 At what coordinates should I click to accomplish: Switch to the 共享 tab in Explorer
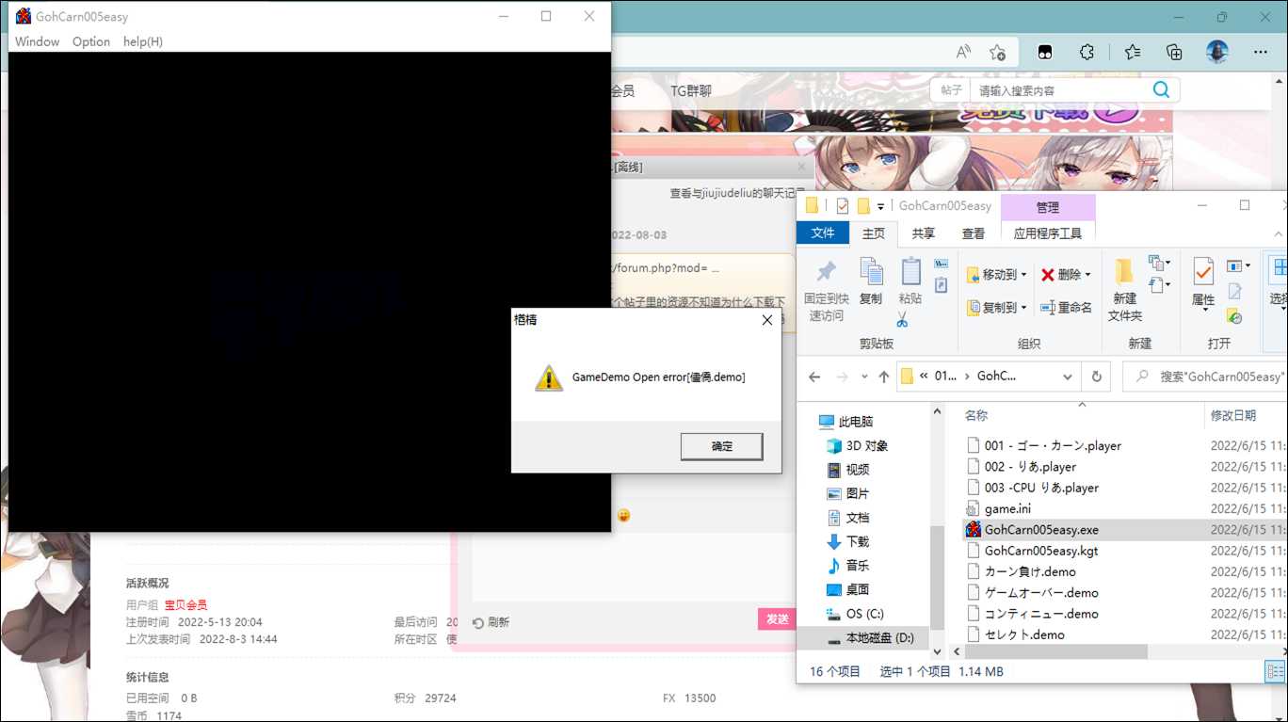pyautogui.click(x=924, y=233)
